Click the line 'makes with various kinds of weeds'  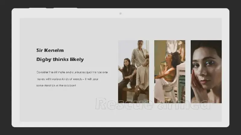(67, 79)
